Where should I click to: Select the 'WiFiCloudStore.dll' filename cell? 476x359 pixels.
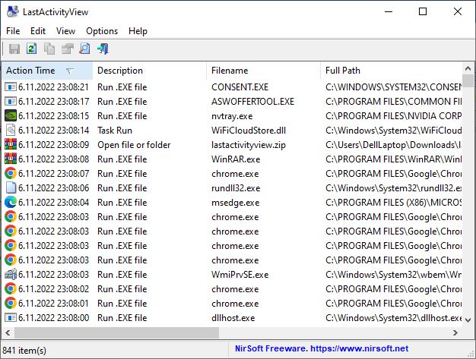pos(249,131)
